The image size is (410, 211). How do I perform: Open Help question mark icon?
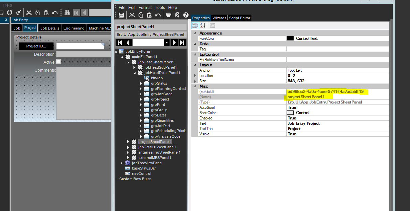pos(186,15)
